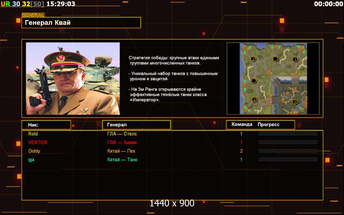
Task: Click start position 3 marker on minimap
Action: coord(295,102)
